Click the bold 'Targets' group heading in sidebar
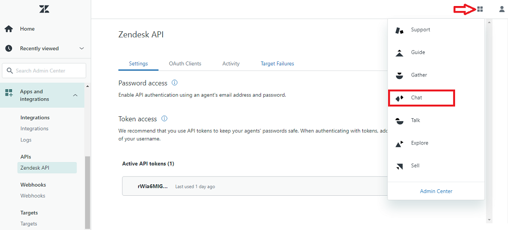Viewport: 508px width, 230px height. [29, 212]
